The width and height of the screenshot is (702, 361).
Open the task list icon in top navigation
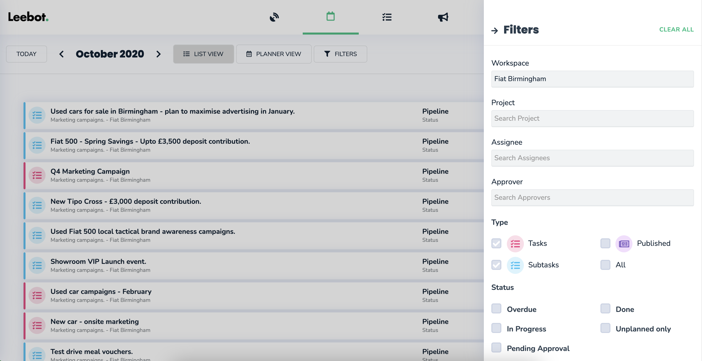(387, 17)
